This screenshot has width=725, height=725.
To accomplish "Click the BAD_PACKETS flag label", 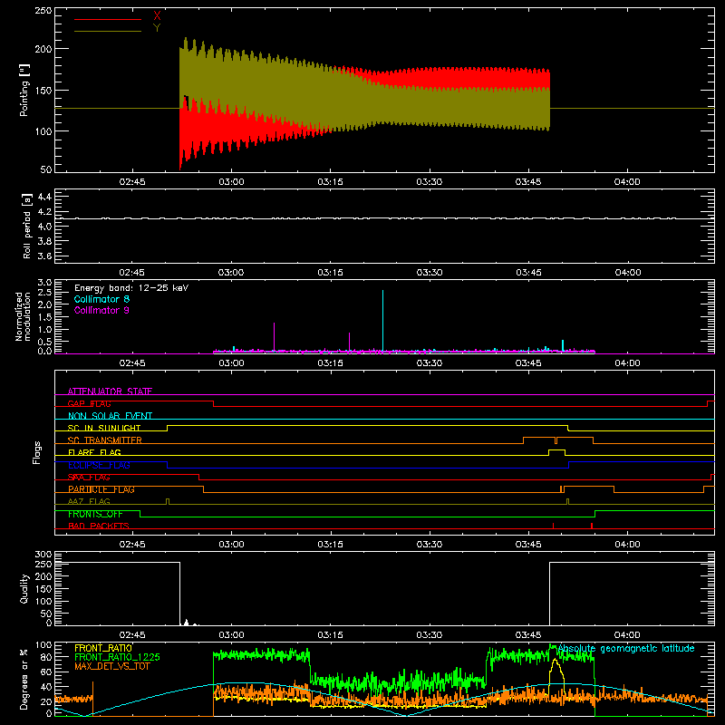I will coord(99,526).
